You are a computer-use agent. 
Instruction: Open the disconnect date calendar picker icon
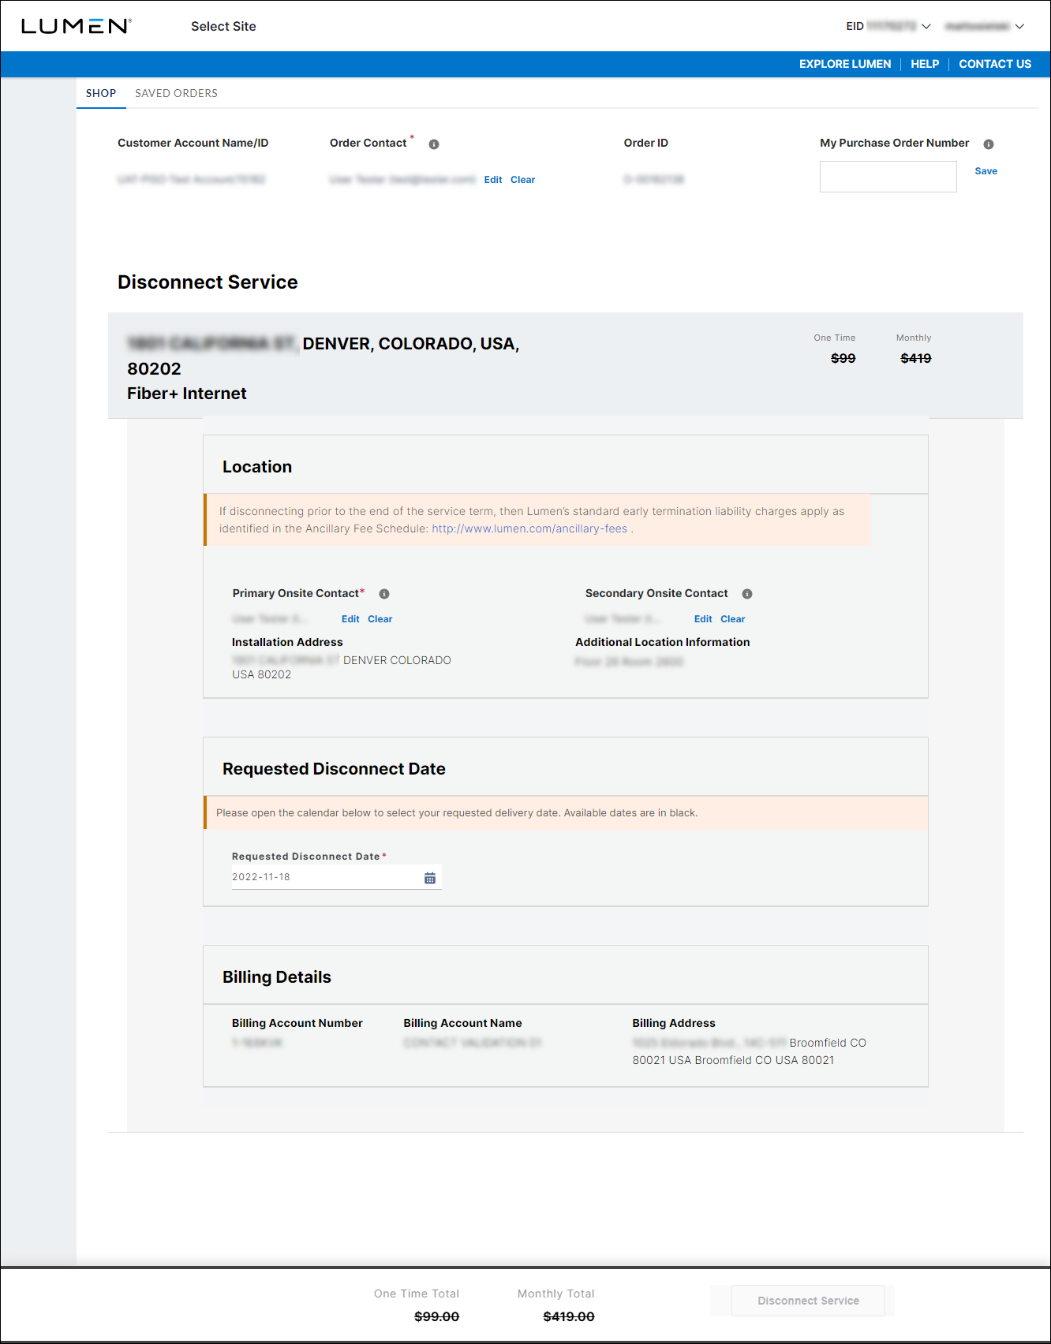point(430,878)
